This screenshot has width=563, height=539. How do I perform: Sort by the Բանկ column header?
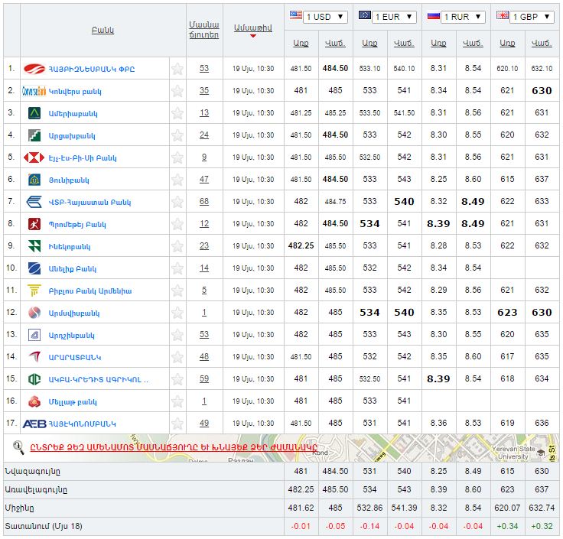103,30
